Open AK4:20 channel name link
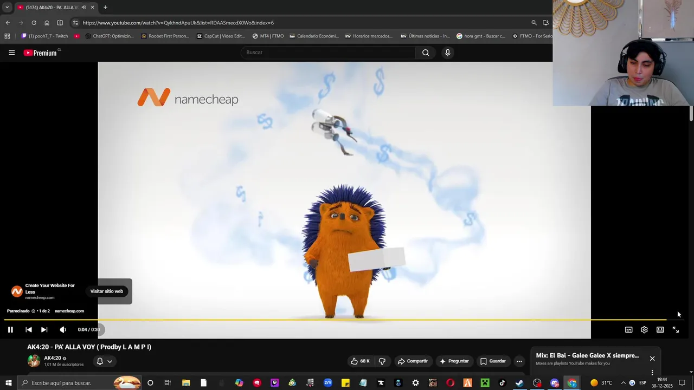The image size is (694, 390). (x=53, y=358)
